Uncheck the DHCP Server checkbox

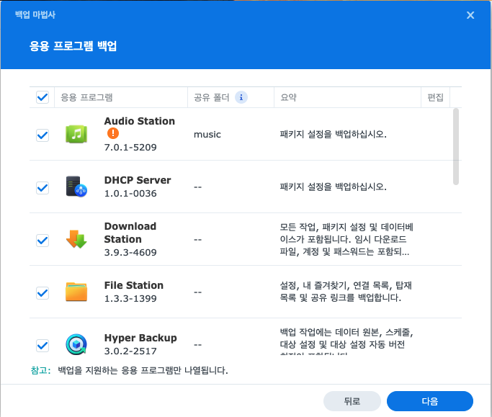pos(43,188)
